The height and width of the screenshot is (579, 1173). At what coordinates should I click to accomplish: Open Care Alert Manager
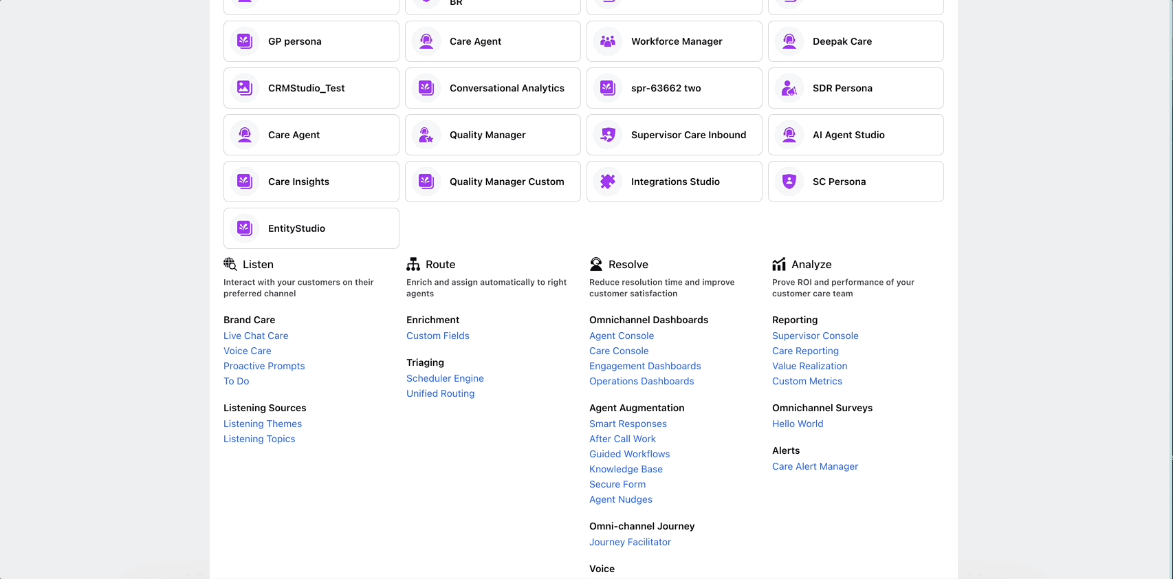pos(815,466)
